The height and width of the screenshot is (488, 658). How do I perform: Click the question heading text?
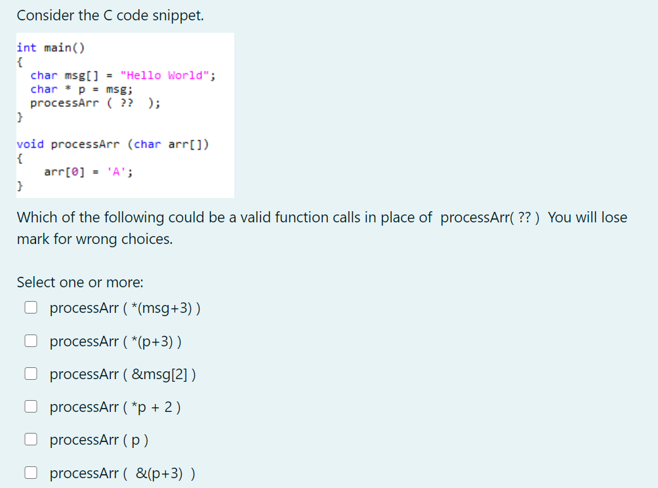coord(320,217)
